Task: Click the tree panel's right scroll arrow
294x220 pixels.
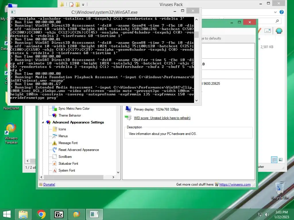Action: tap(113, 177)
